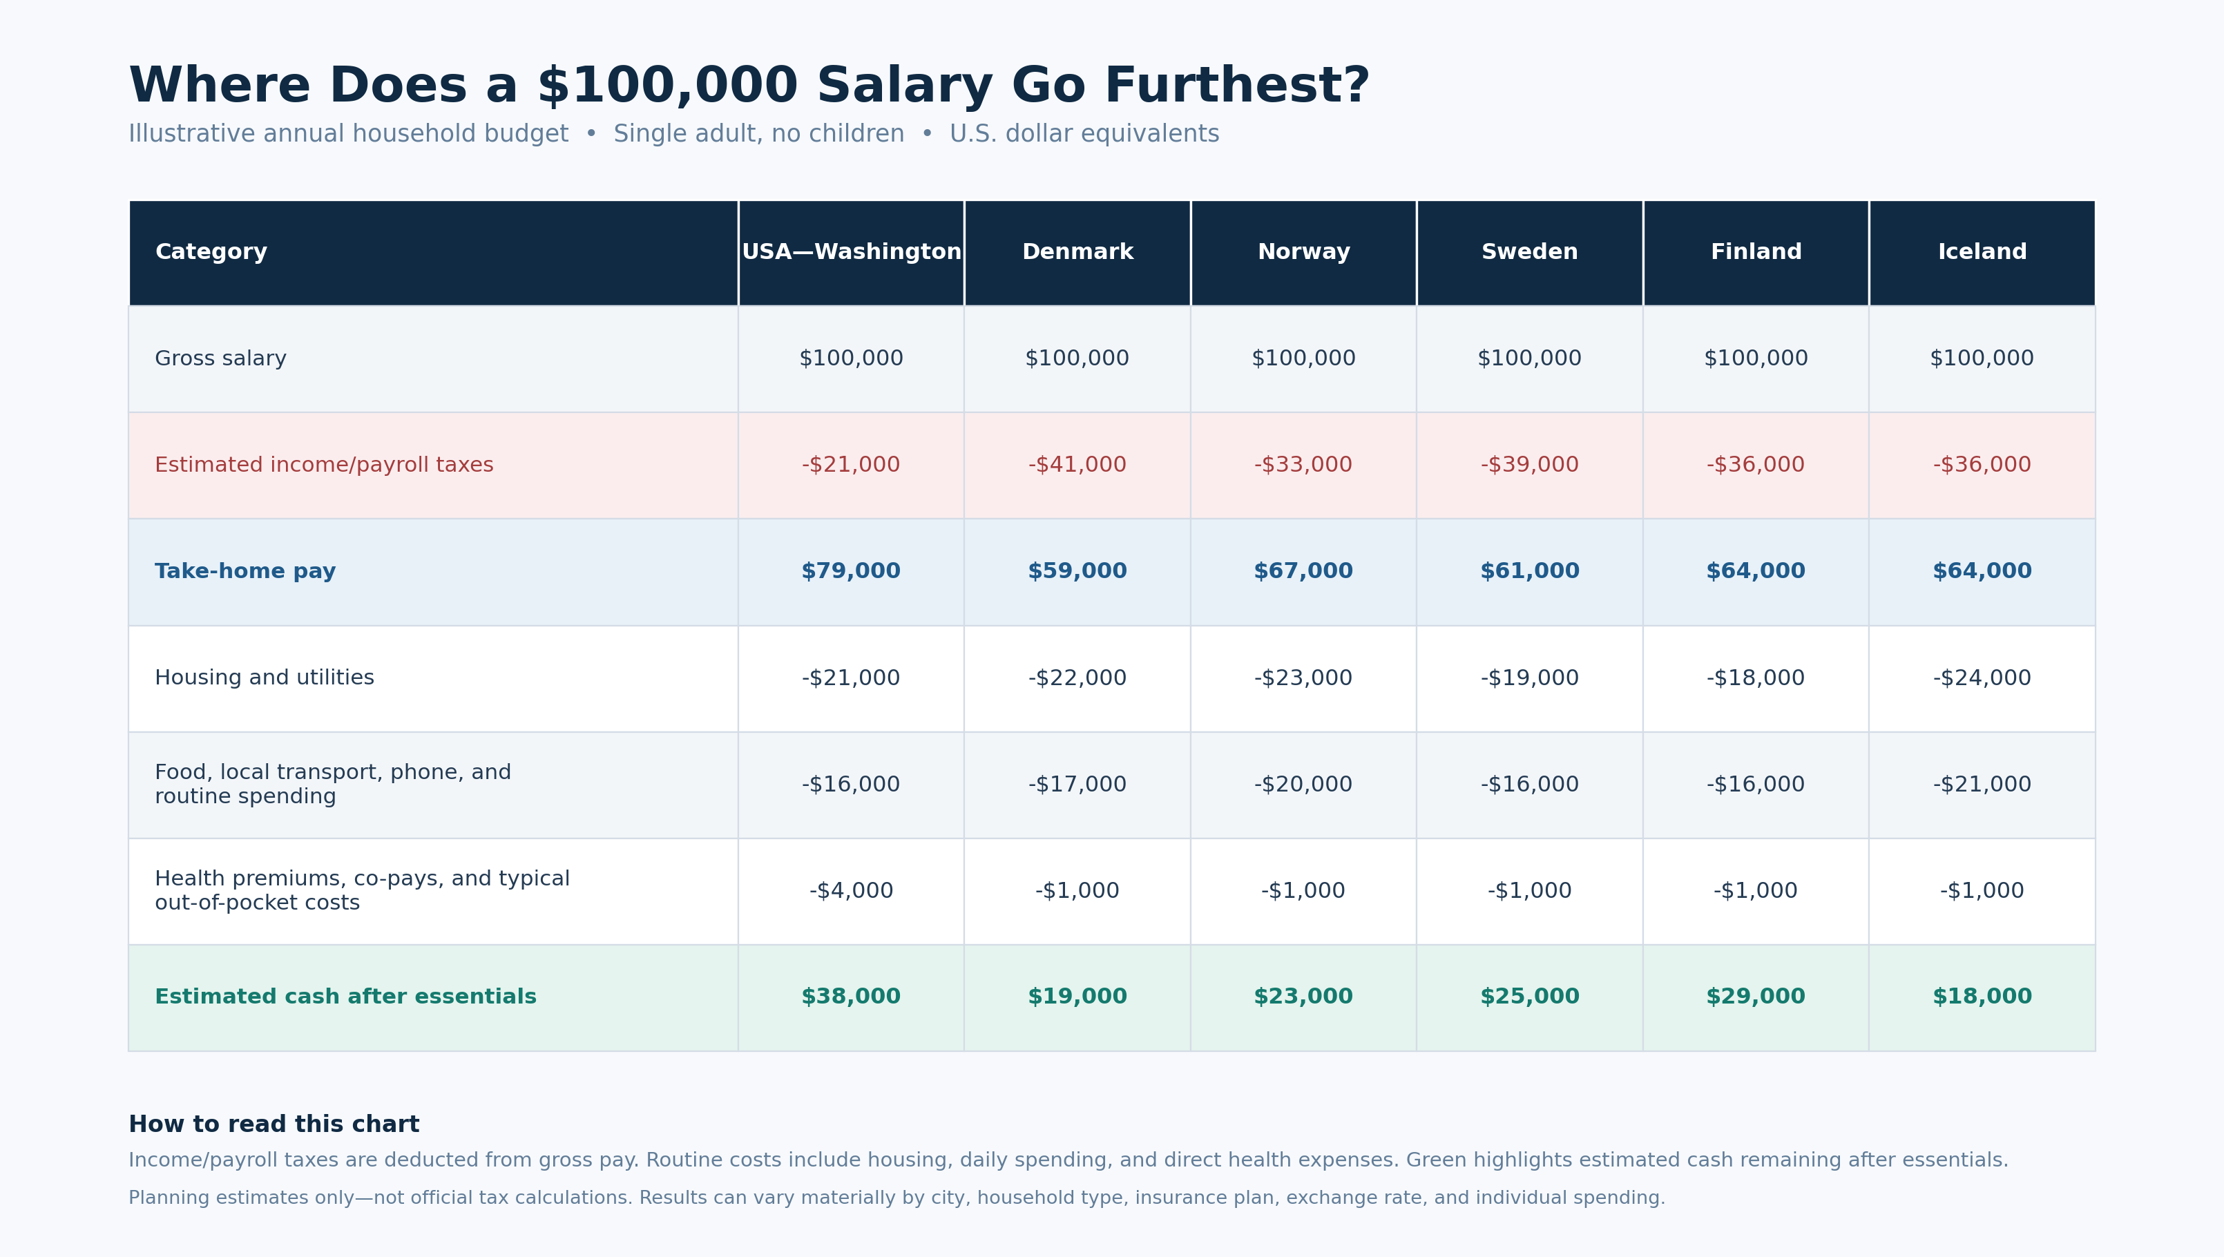This screenshot has height=1257, width=2224.
Task: Click USA health cost -$4,000
Action: click(850, 890)
